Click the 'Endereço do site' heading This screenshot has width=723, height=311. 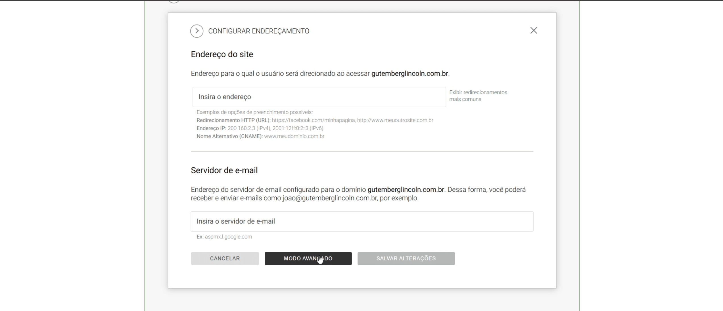(x=222, y=54)
